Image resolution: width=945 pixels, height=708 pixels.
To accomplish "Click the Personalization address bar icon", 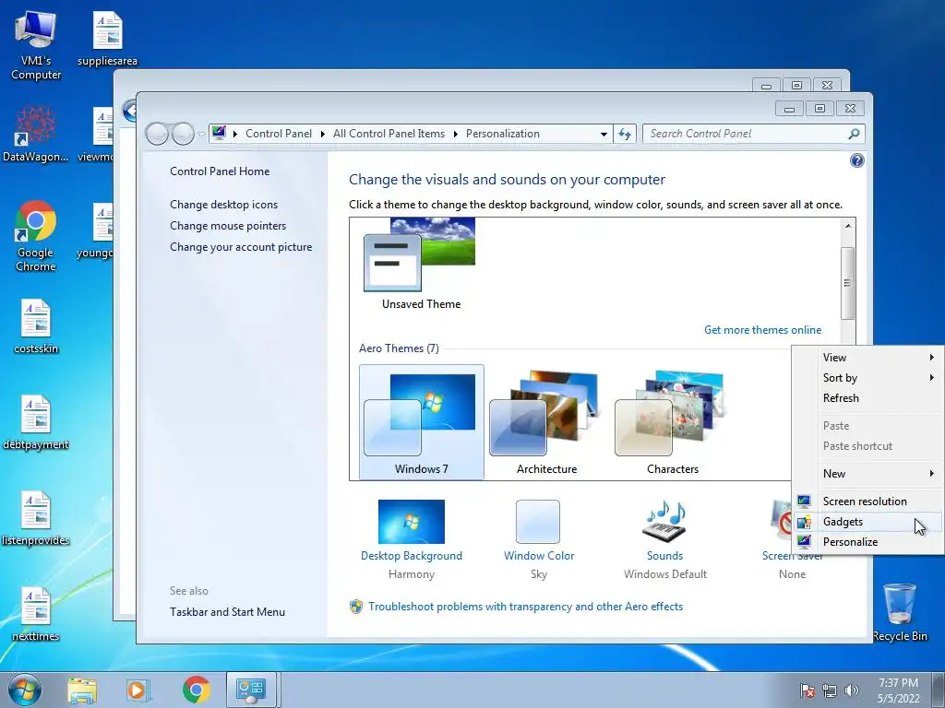I will 219,133.
